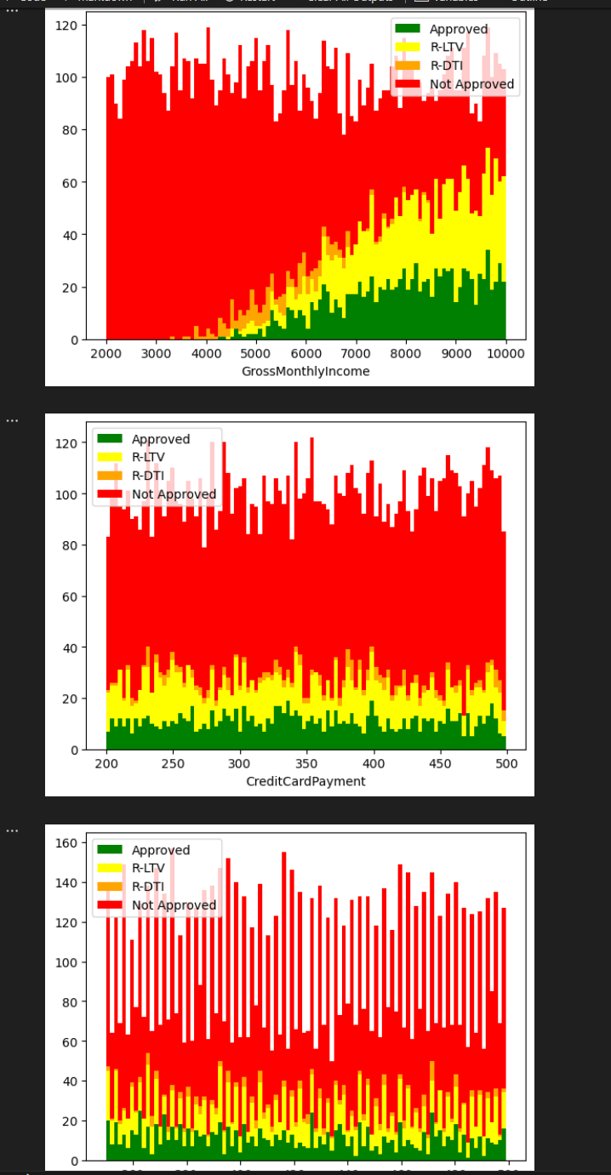Image resolution: width=611 pixels, height=1175 pixels.
Task: Select the GrossMonthlyIncome histogram output image
Action: click(x=289, y=196)
